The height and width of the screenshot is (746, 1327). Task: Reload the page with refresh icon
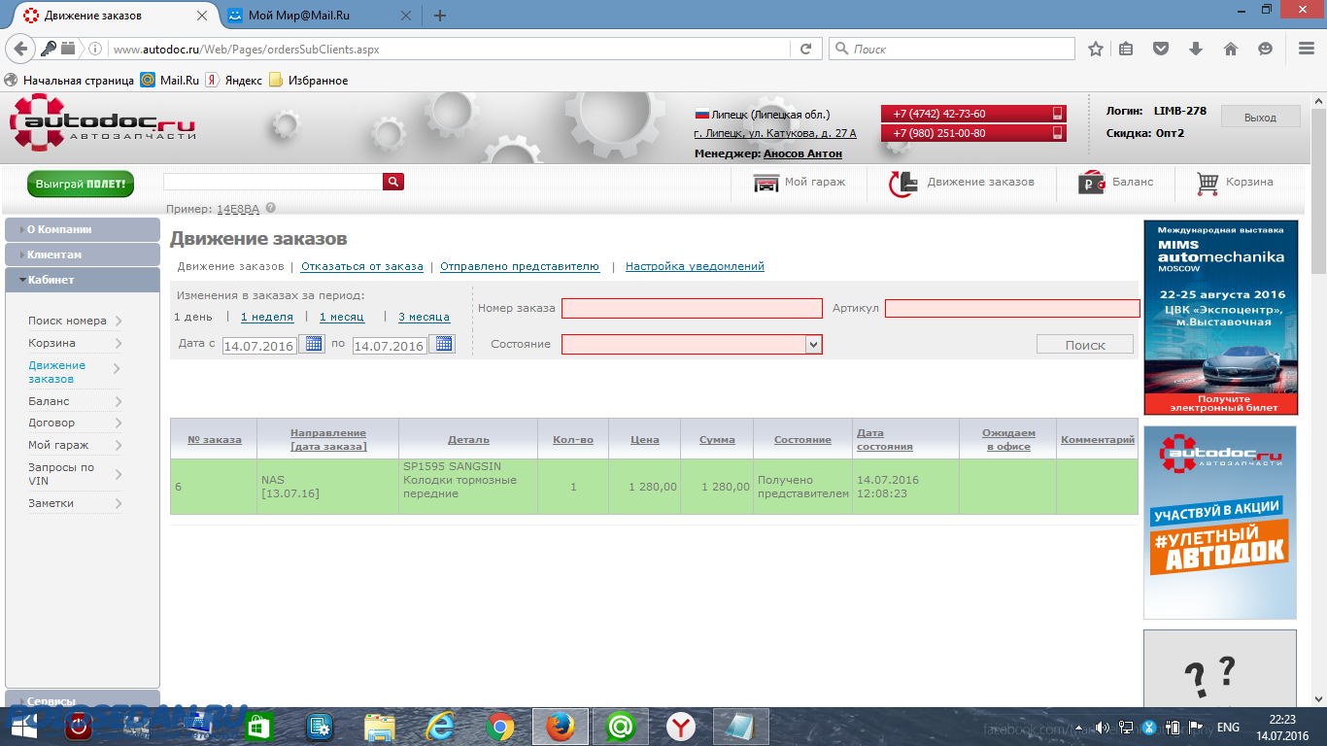click(x=805, y=49)
